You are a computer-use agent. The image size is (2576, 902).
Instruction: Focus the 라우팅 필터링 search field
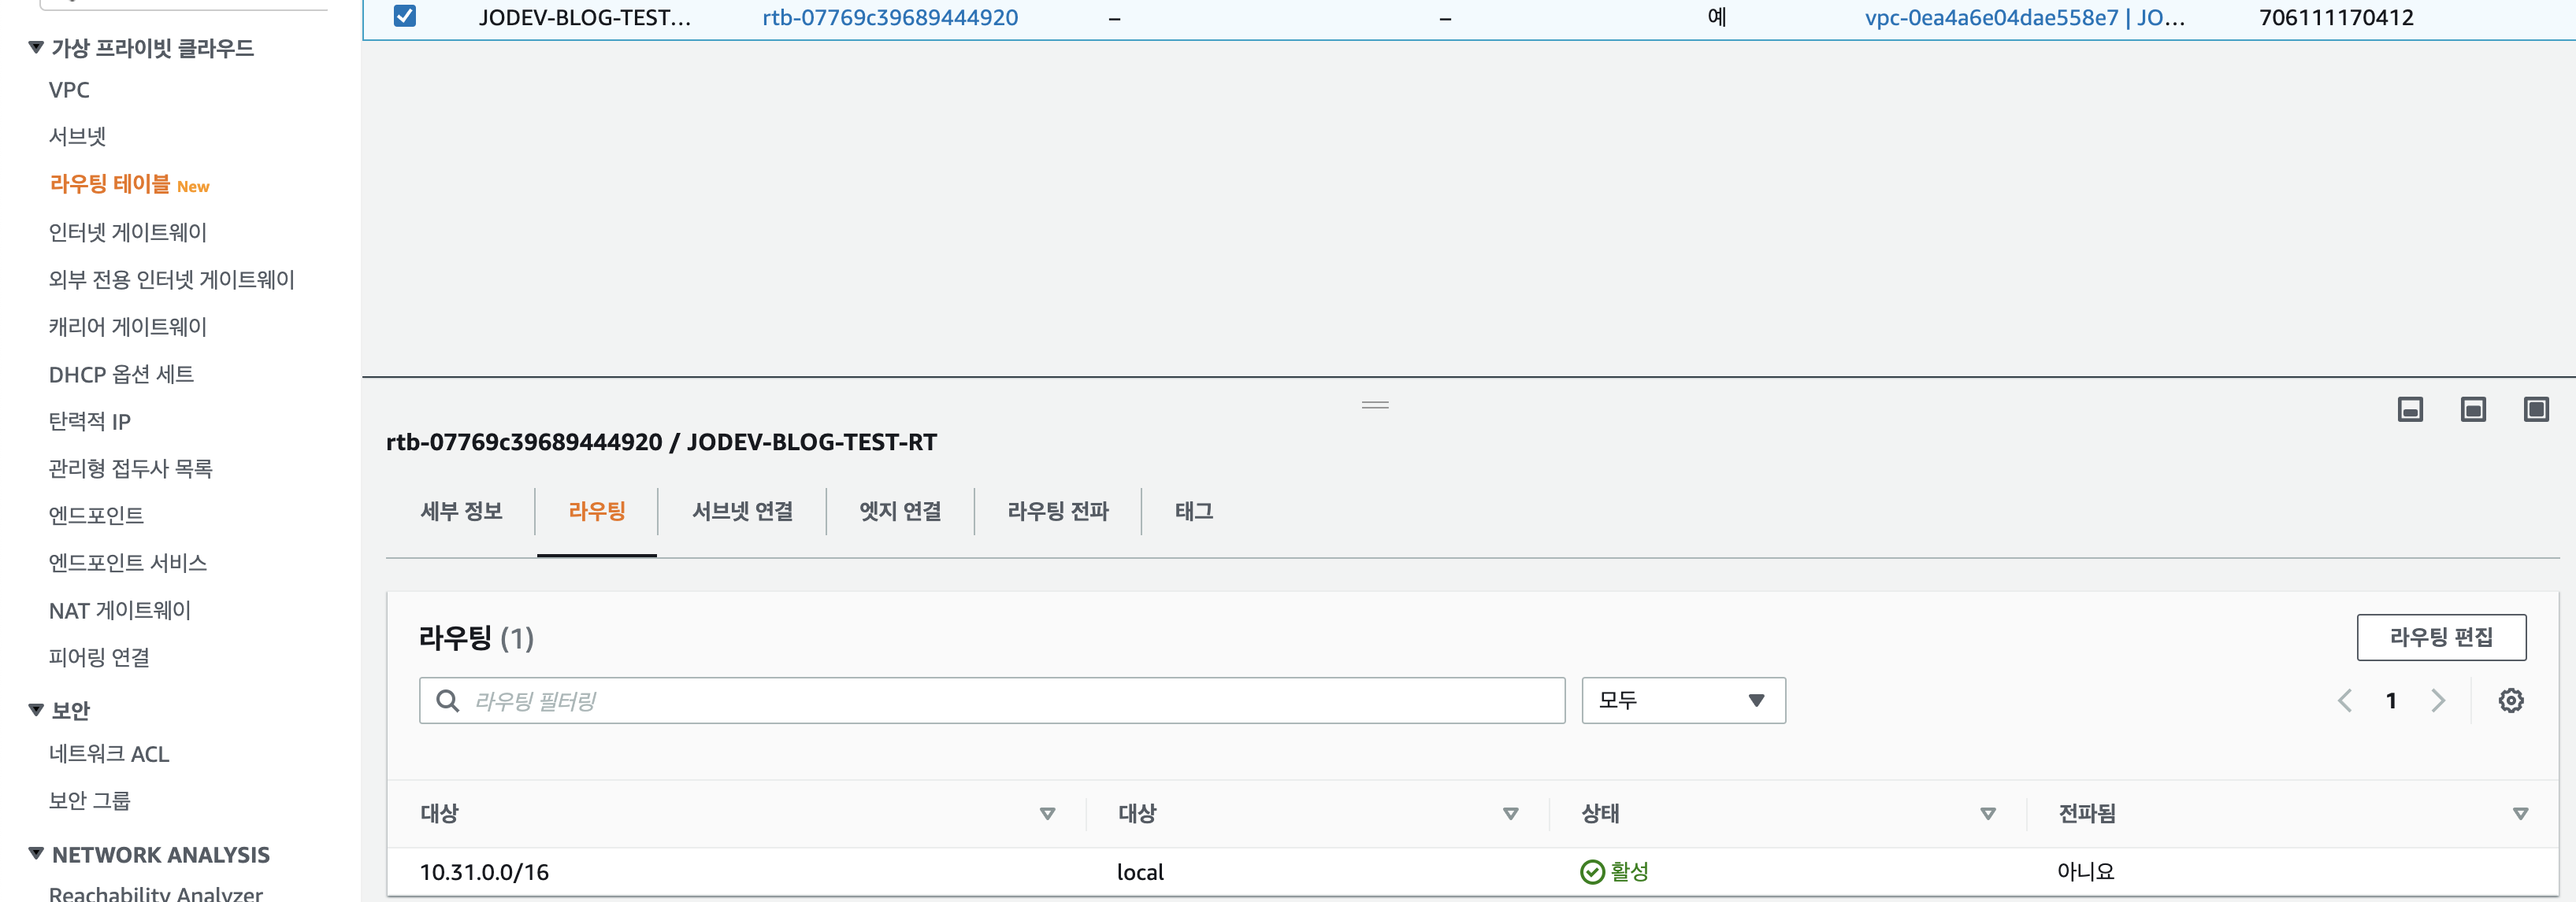[x=1010, y=701]
